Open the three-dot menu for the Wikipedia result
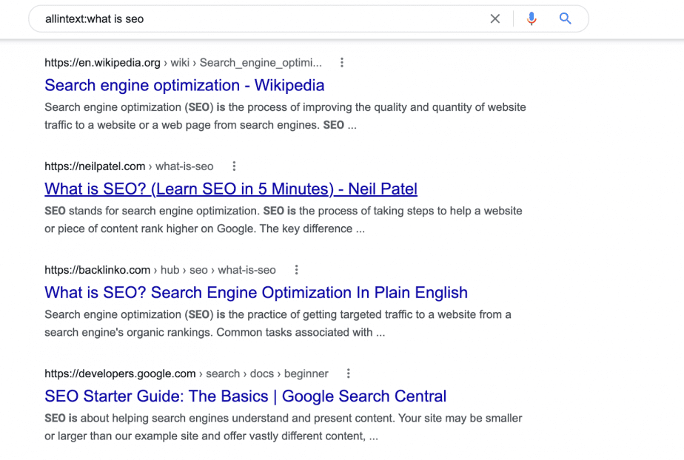This screenshot has height=460, width=684. 342,63
